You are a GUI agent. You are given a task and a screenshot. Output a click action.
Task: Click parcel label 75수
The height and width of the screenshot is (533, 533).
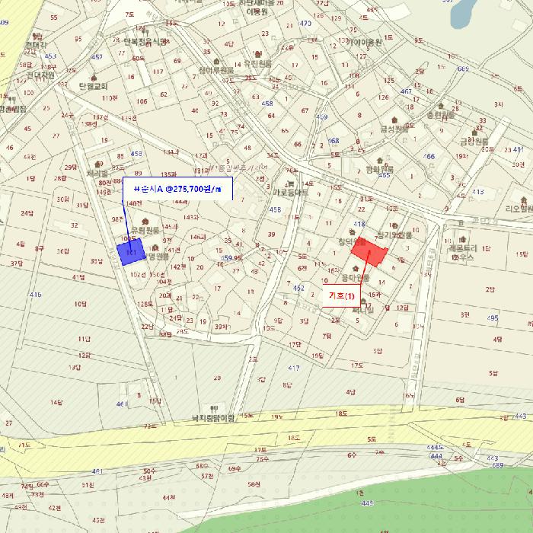click(x=263, y=459)
